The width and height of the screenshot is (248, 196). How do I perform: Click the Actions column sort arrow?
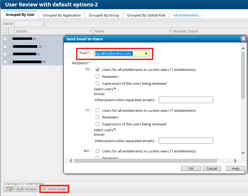[90, 31]
